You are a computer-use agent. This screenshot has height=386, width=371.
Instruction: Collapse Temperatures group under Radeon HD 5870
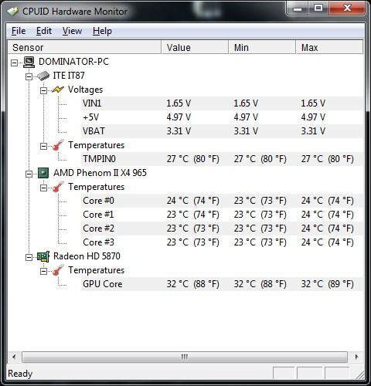tap(43, 271)
